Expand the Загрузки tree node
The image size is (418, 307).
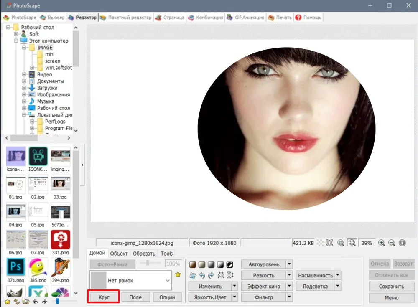[x=24, y=88]
